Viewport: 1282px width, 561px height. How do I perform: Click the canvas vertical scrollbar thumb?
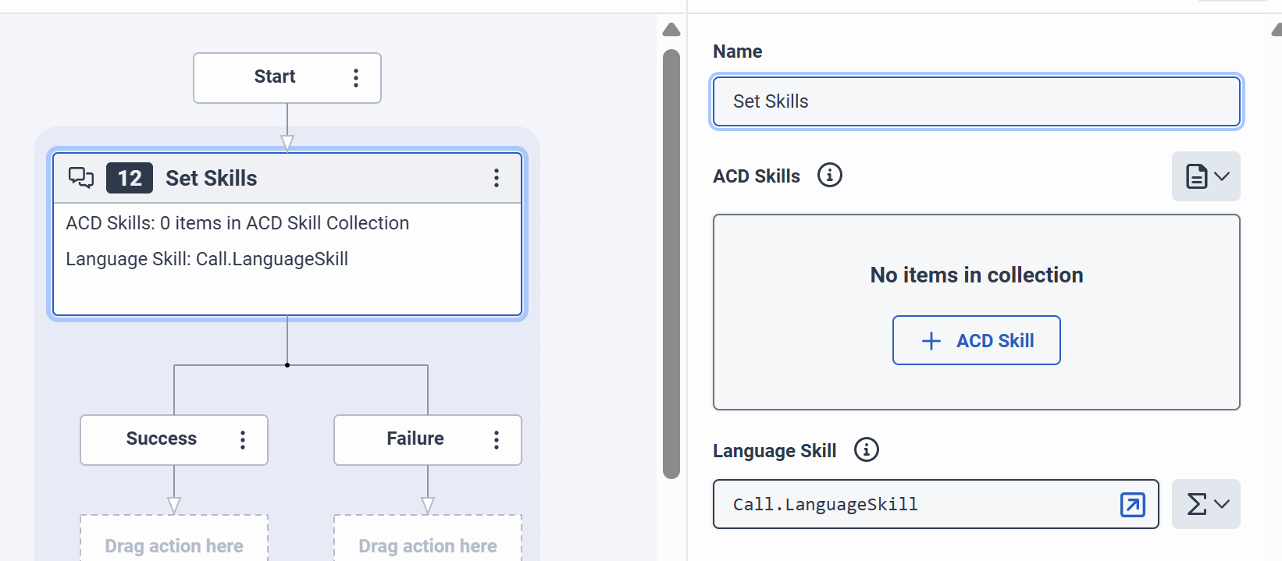click(671, 264)
